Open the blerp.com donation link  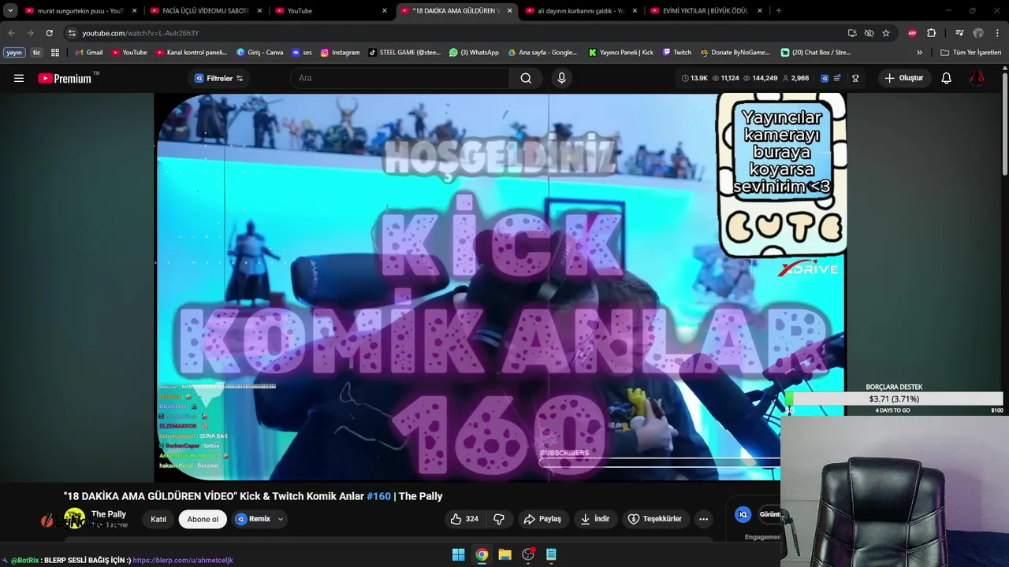click(183, 561)
